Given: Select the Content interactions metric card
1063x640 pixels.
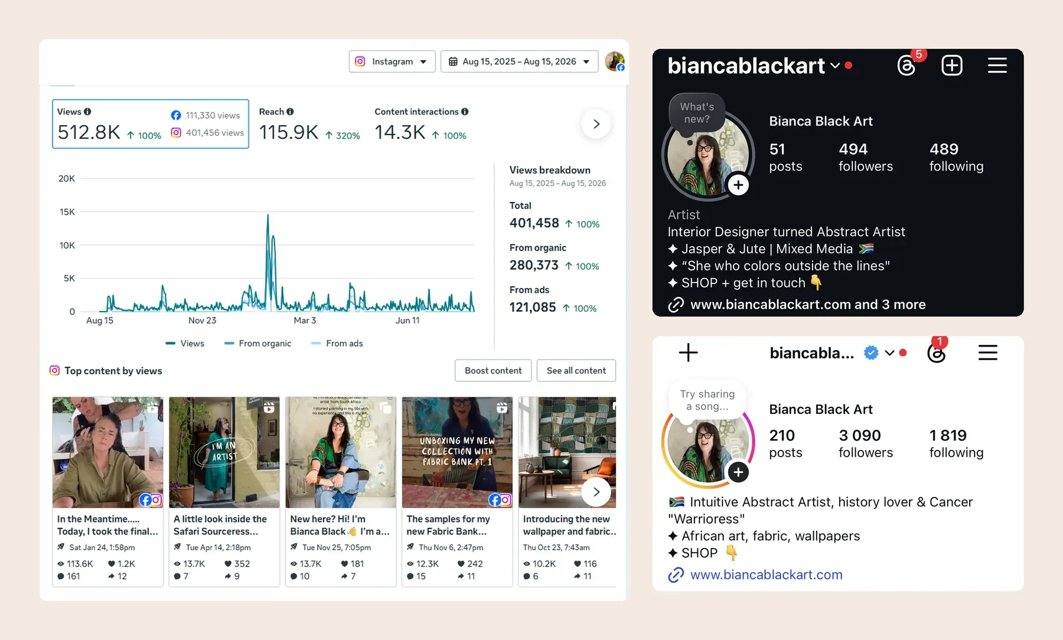Looking at the screenshot, I should pos(422,124).
